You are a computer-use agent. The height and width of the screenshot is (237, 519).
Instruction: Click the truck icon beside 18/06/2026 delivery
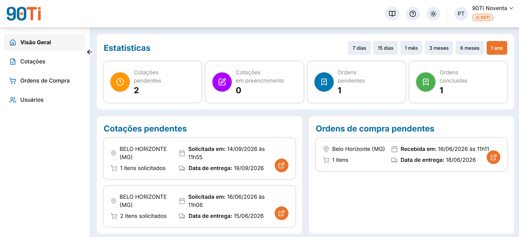coord(394,160)
